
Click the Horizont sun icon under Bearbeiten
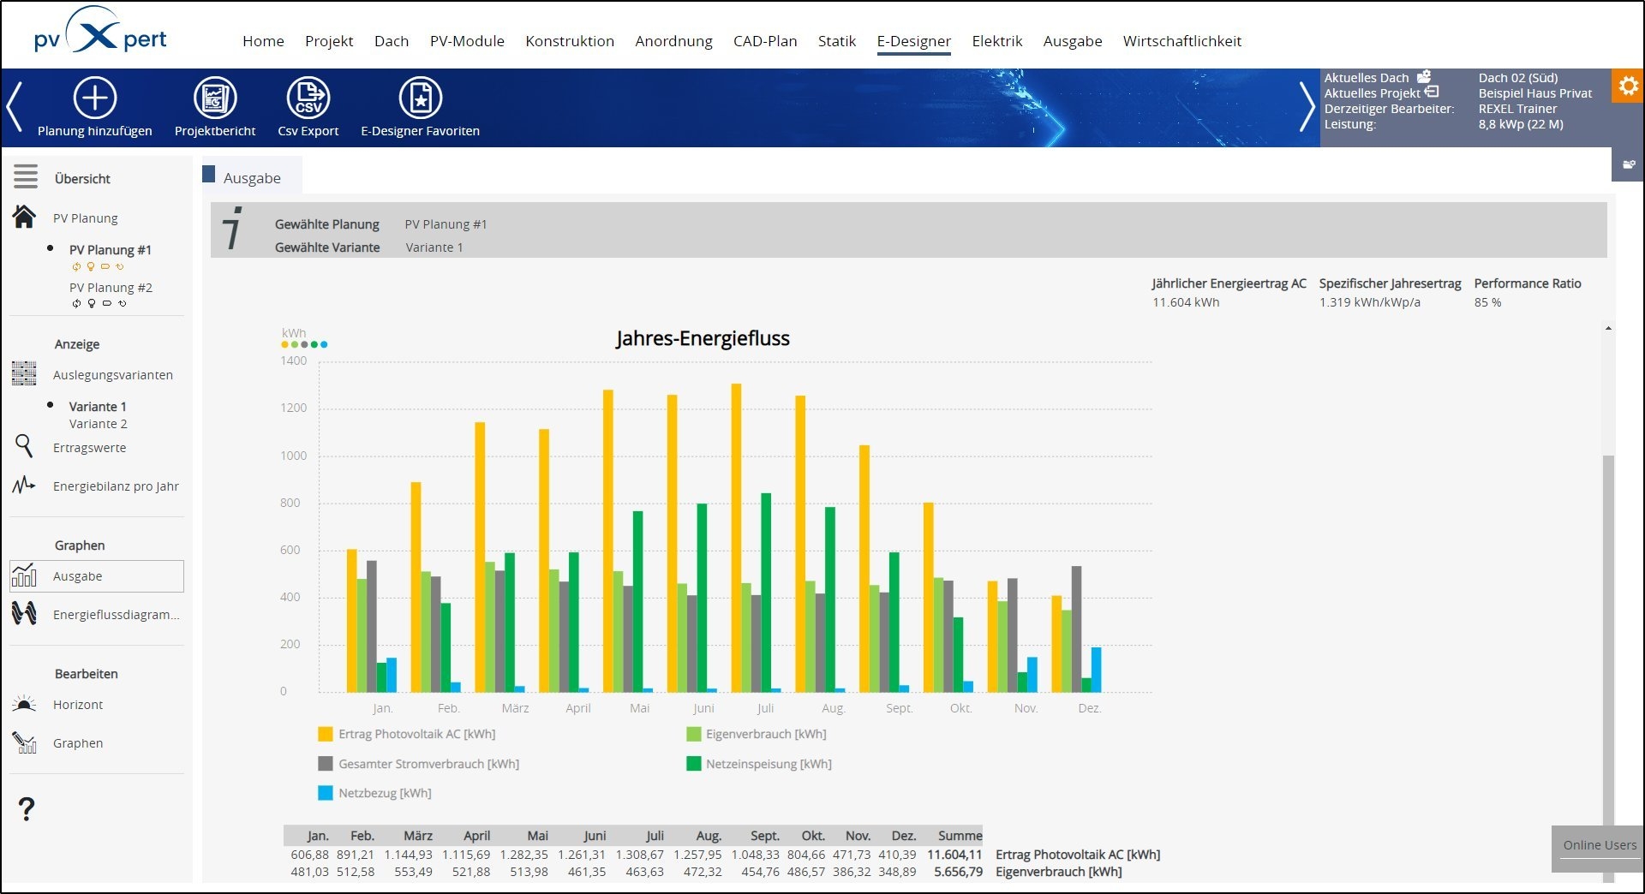[x=25, y=704]
